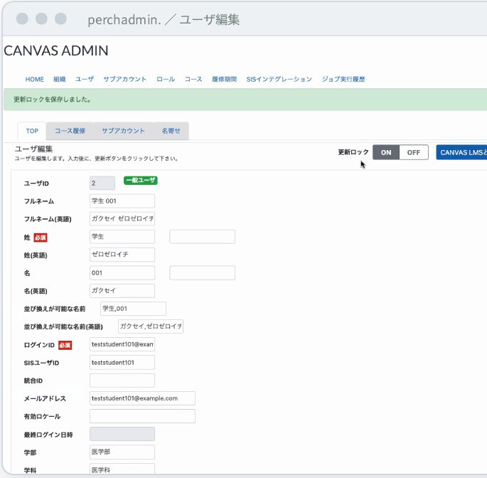Click the SISユーザID input field
The image size is (487, 478).
coord(122,362)
